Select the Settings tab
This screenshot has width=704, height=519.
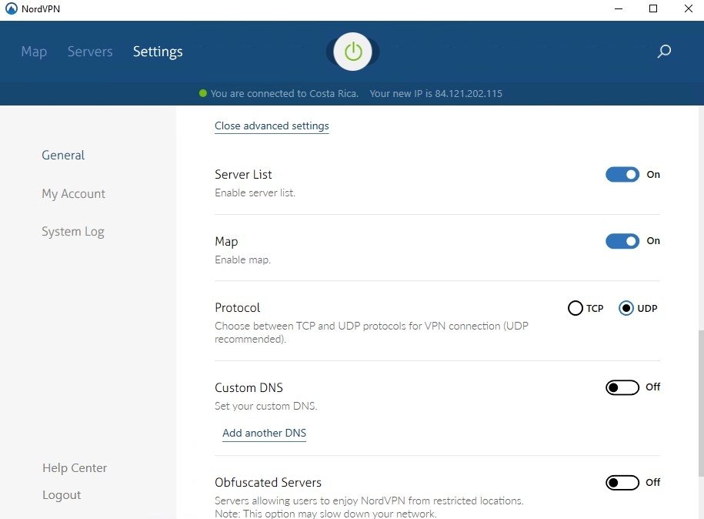pyautogui.click(x=158, y=52)
